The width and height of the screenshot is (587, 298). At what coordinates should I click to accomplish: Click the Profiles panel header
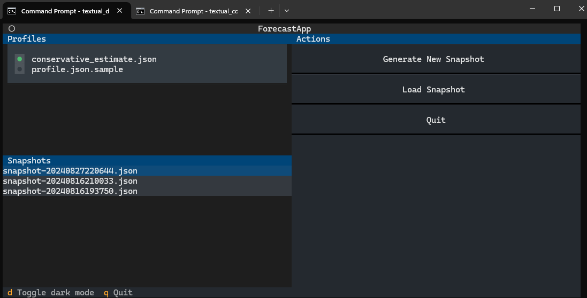147,39
